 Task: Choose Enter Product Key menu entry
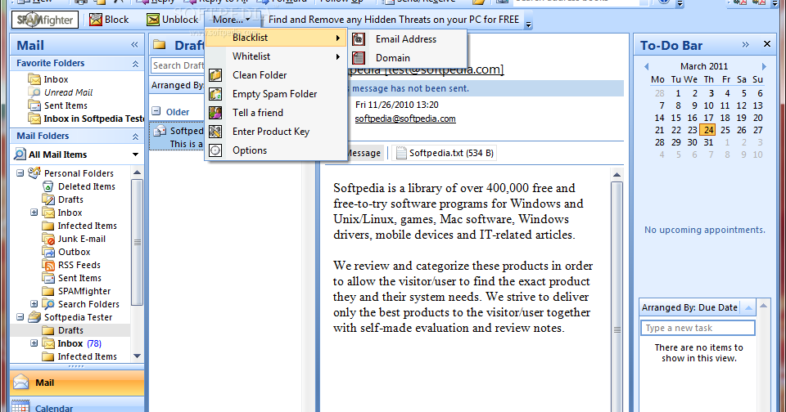pos(276,132)
